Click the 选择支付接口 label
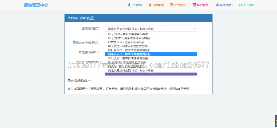The width and height of the screenshot is (277, 128). point(90,28)
